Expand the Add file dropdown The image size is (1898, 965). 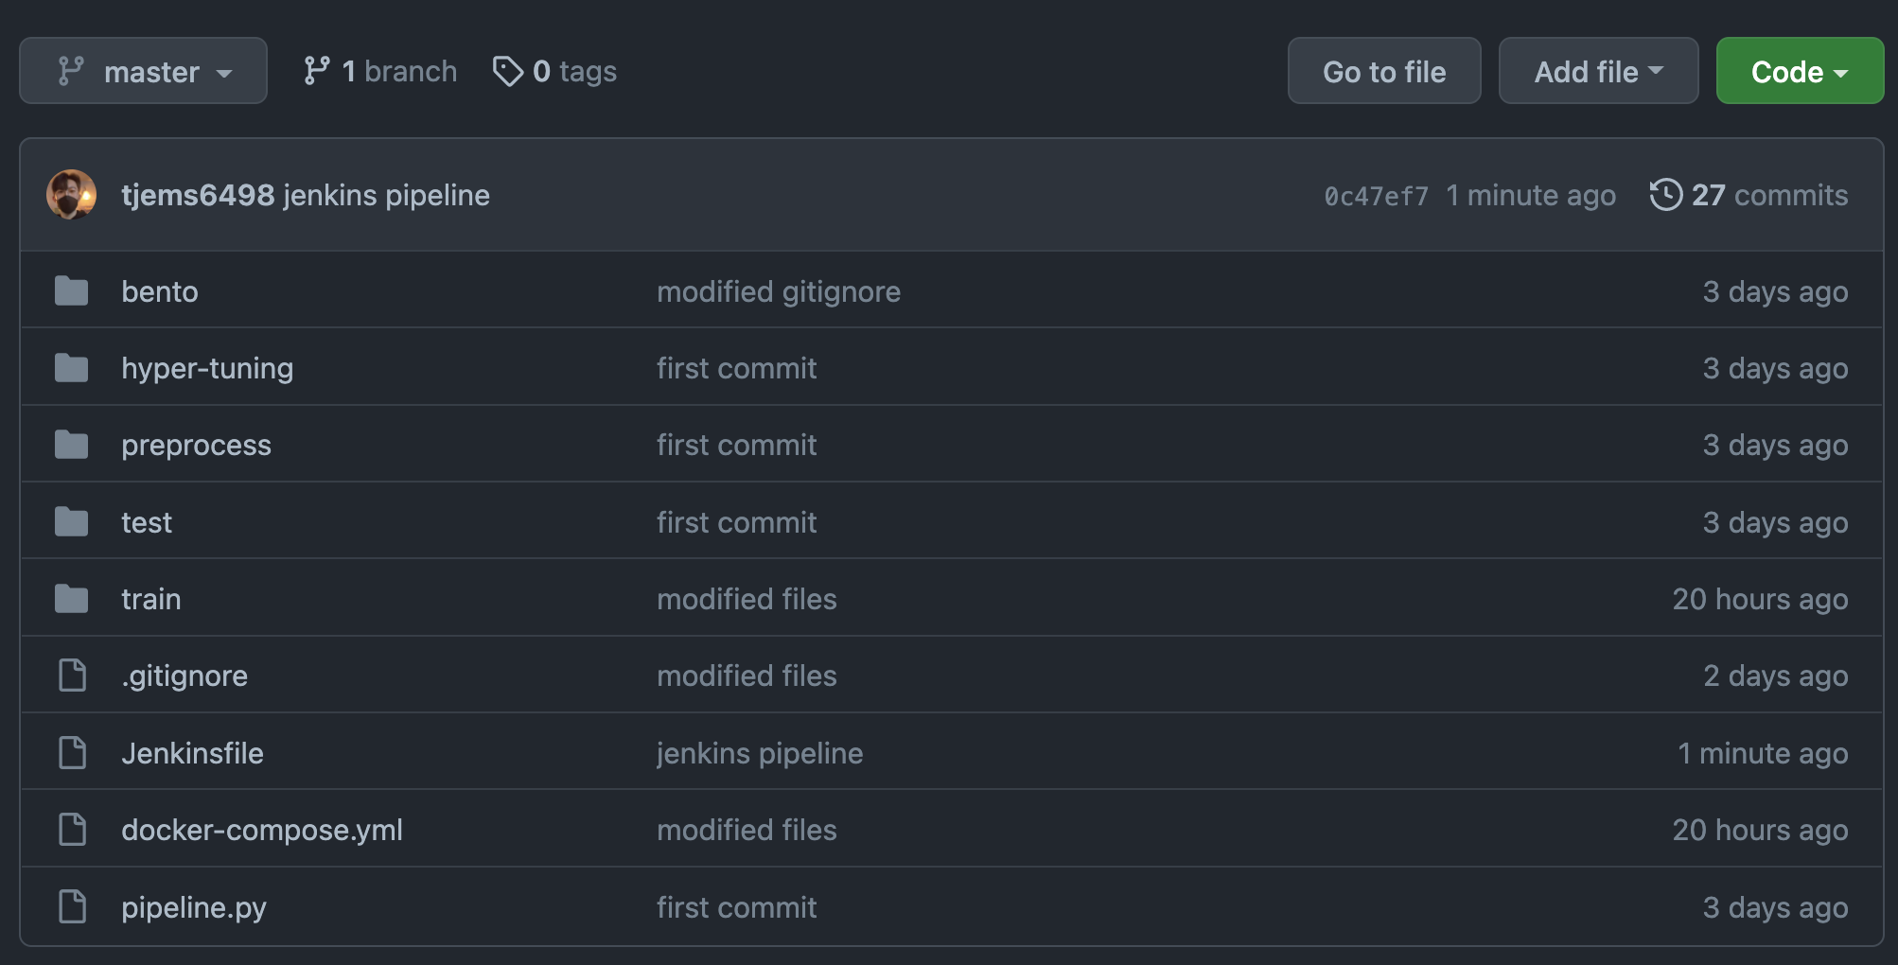click(1598, 71)
